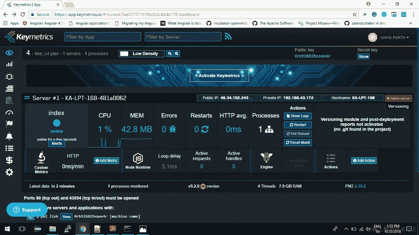Image resolution: width=419 pixels, height=235 pixels.
Task: Click the Node Runtime JS icon
Action: coord(138,159)
